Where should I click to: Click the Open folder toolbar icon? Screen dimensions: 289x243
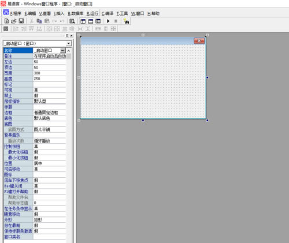pyautogui.click(x=14, y=21)
